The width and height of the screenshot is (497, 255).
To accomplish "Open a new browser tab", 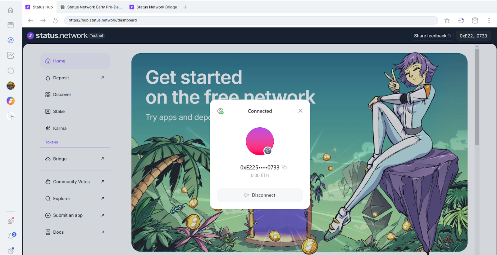I will click(185, 7).
